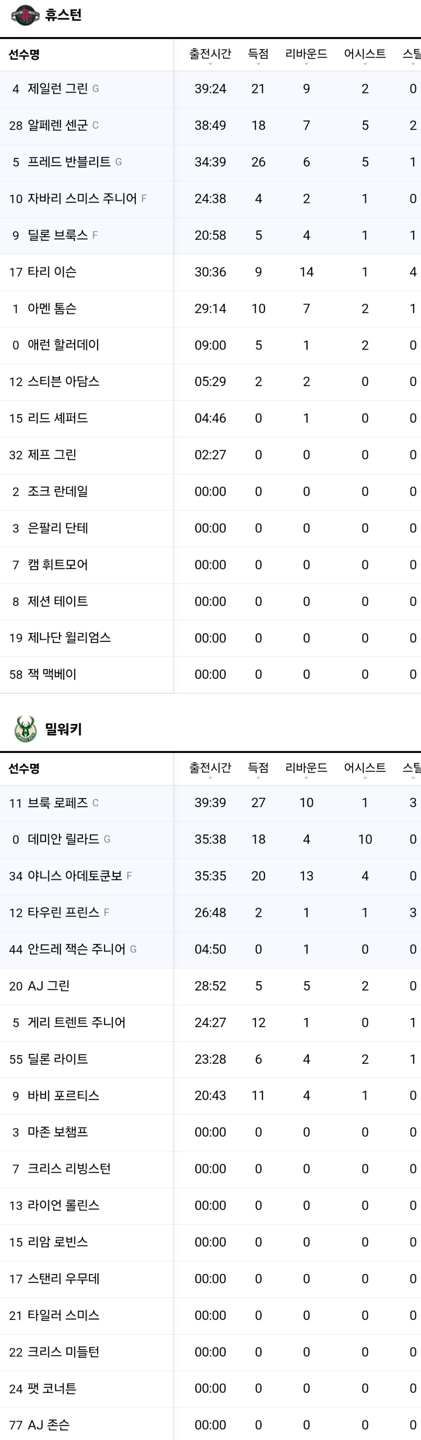
Task: Click the Houston Rockets team logo
Action: pos(25,15)
